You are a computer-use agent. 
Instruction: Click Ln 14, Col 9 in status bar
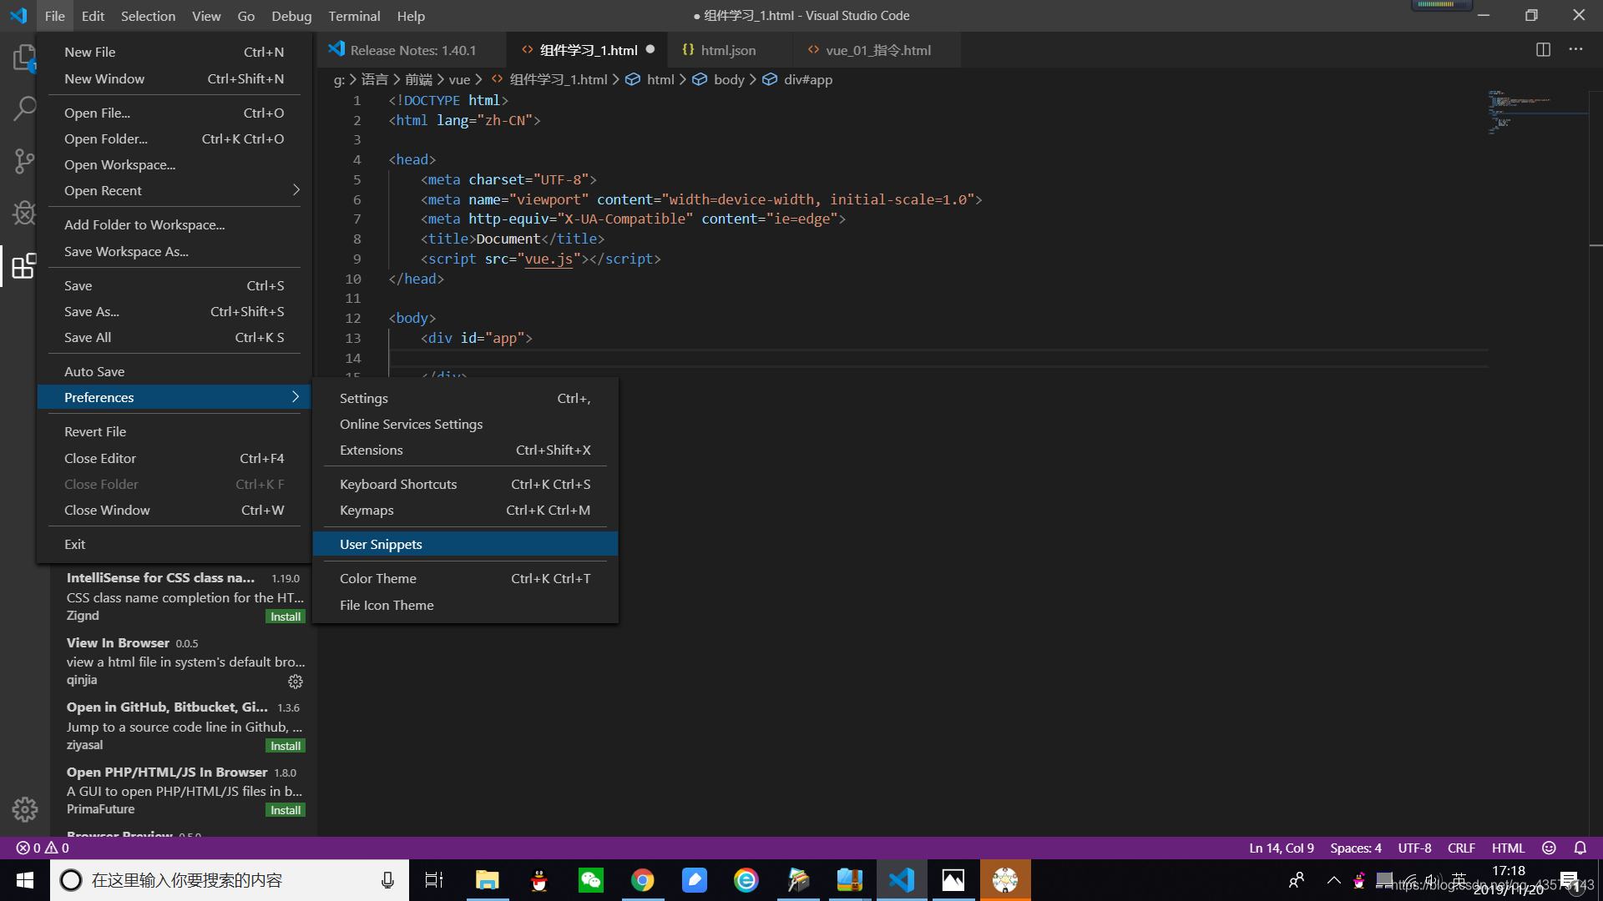click(1282, 848)
